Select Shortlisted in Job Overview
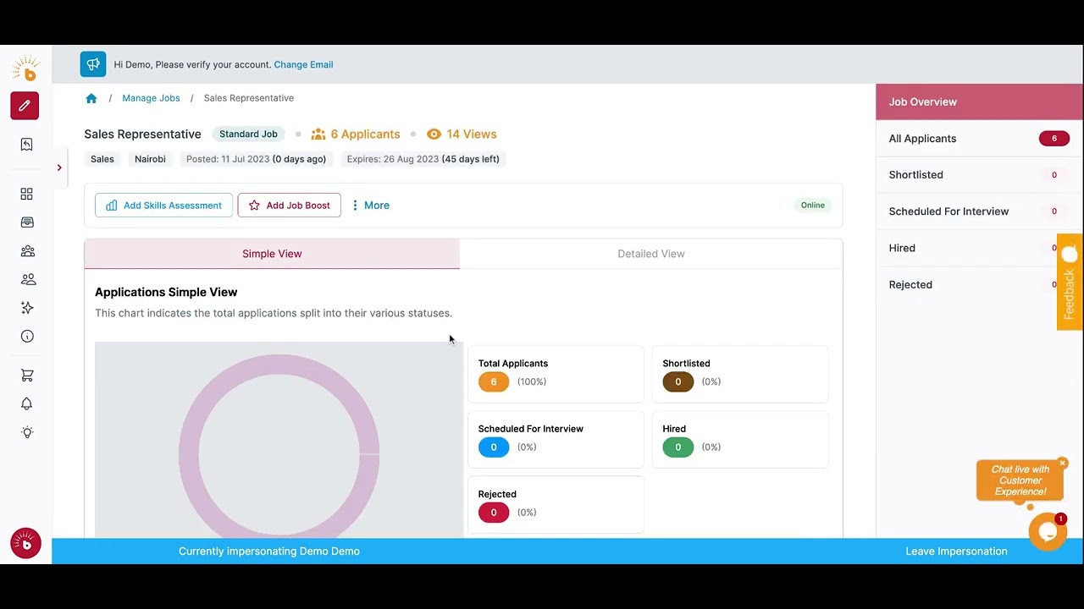 click(x=979, y=175)
